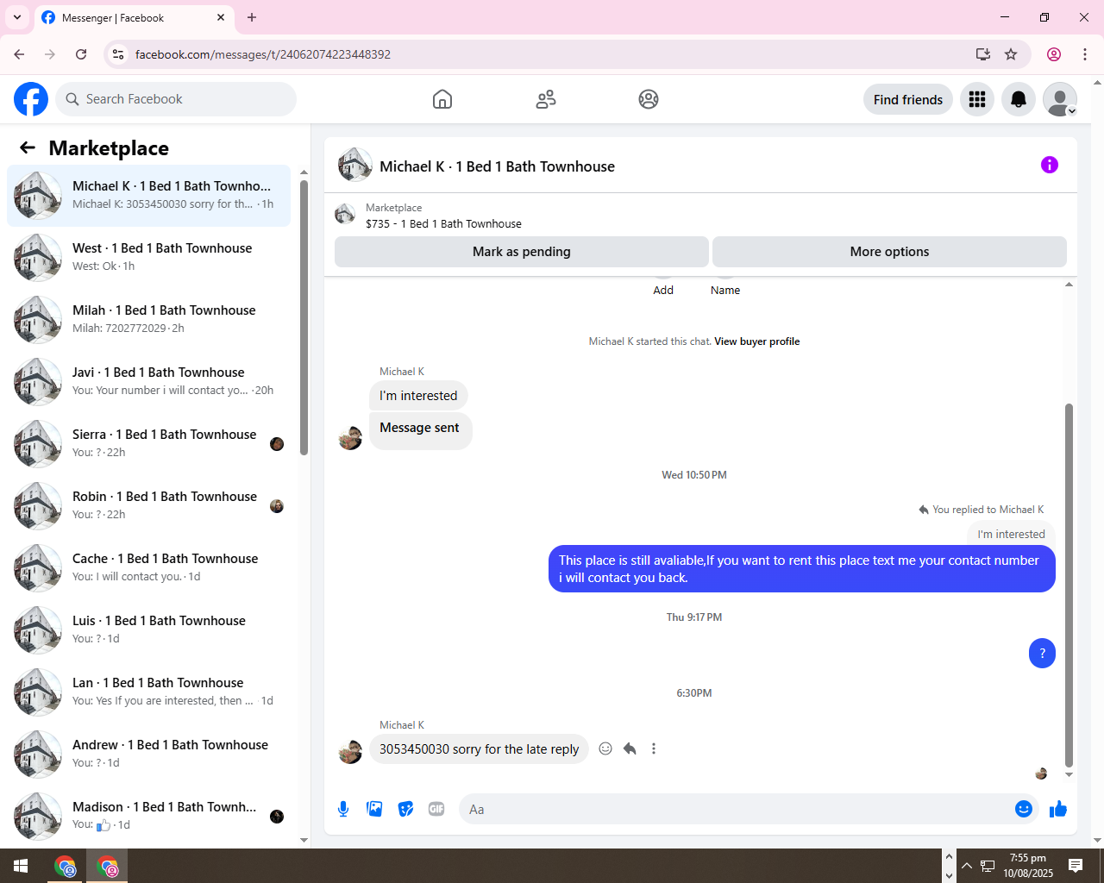Choose a GIF using the GIF icon
1104x883 pixels.
[436, 809]
